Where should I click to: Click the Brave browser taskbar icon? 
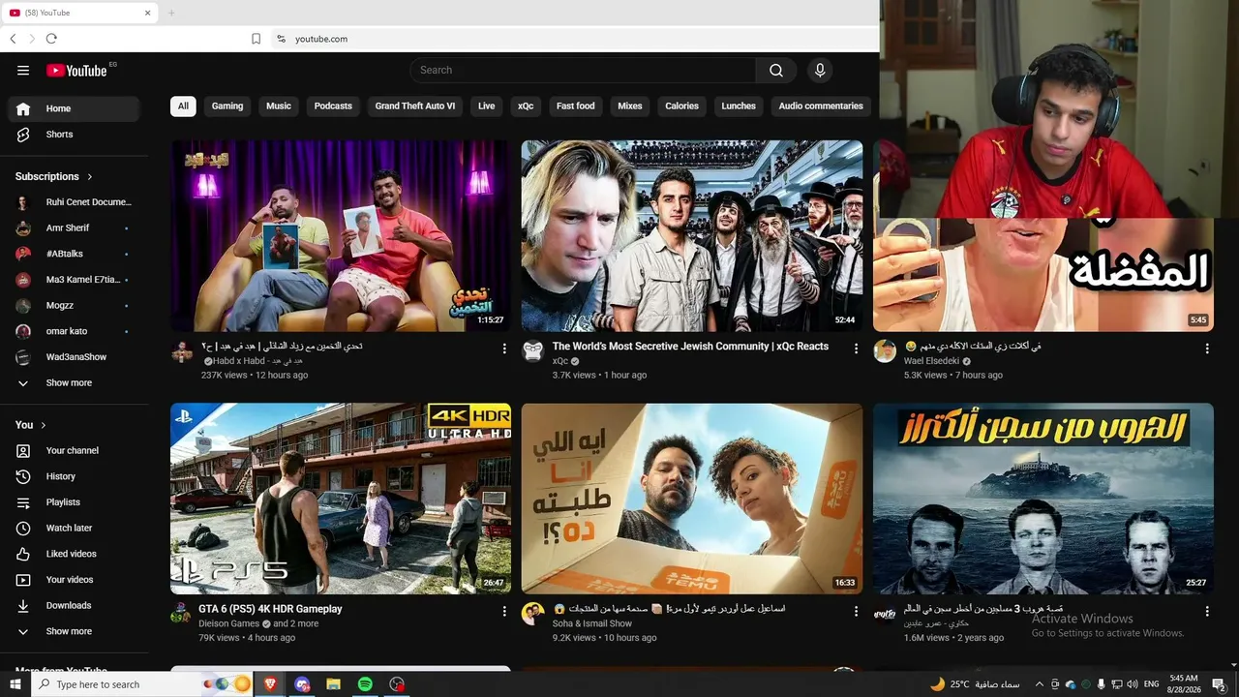tap(271, 684)
